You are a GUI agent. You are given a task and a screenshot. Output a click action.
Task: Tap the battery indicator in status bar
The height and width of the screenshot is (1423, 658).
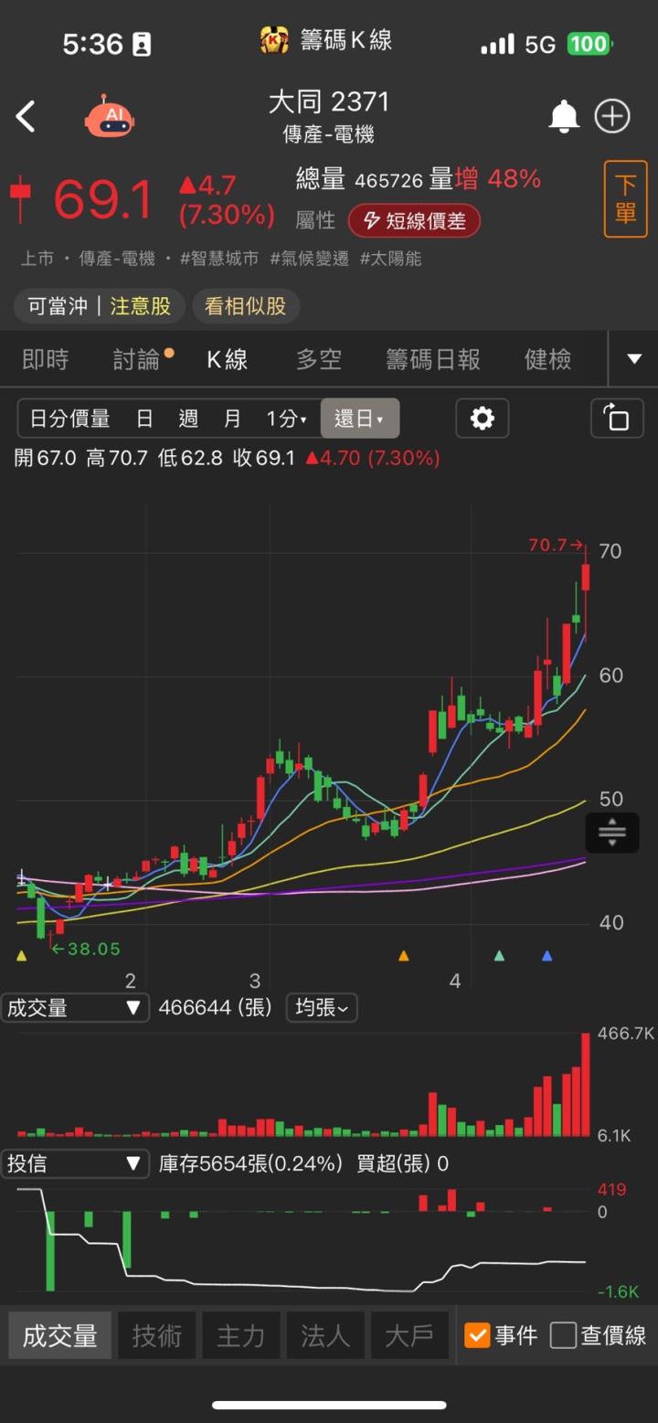589,44
